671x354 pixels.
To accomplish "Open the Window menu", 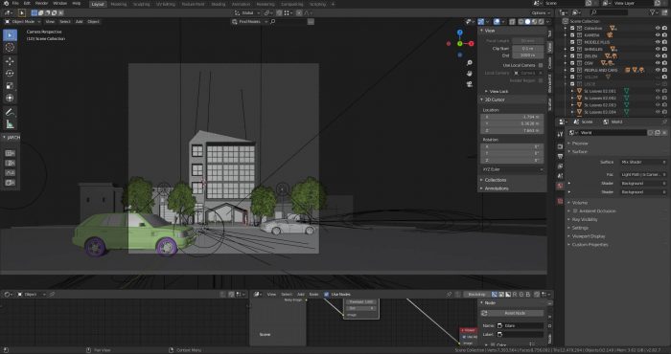I will (x=59, y=4).
